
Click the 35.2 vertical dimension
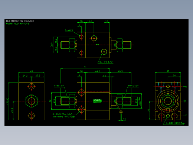pos(12,110)
